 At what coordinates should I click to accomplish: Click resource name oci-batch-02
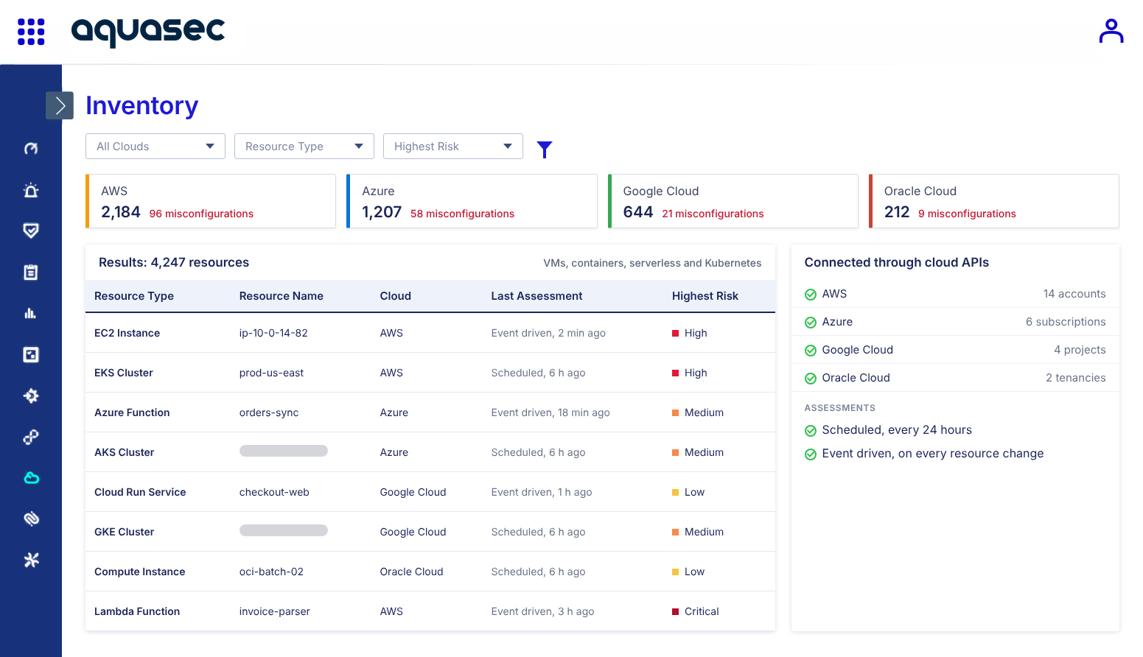point(271,572)
